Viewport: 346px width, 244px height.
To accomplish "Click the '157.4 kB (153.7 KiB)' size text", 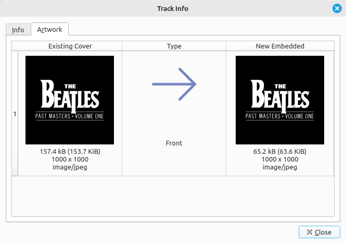I will (x=70, y=152).
